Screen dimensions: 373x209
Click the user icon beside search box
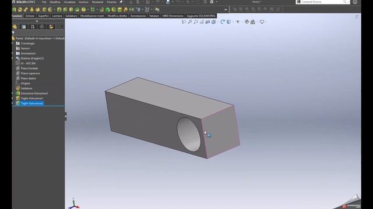point(355,2)
